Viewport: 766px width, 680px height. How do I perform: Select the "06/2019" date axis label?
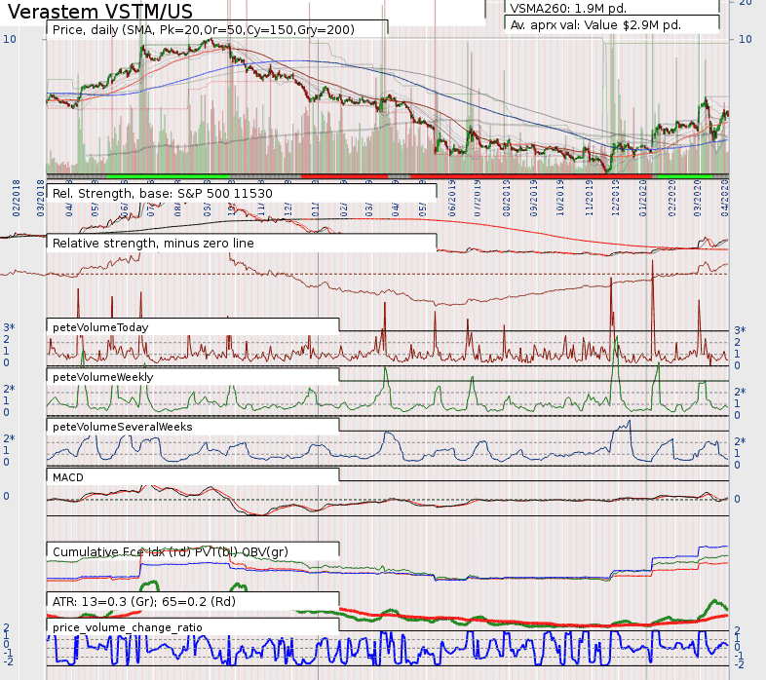pyautogui.click(x=452, y=199)
